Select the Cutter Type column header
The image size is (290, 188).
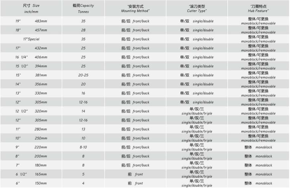click(196, 8)
